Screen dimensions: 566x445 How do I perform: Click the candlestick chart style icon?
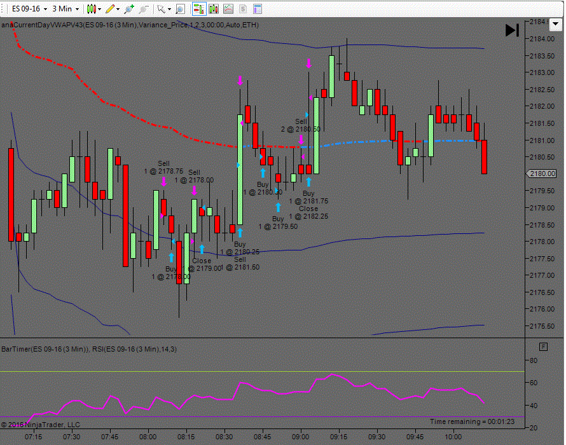coord(92,9)
